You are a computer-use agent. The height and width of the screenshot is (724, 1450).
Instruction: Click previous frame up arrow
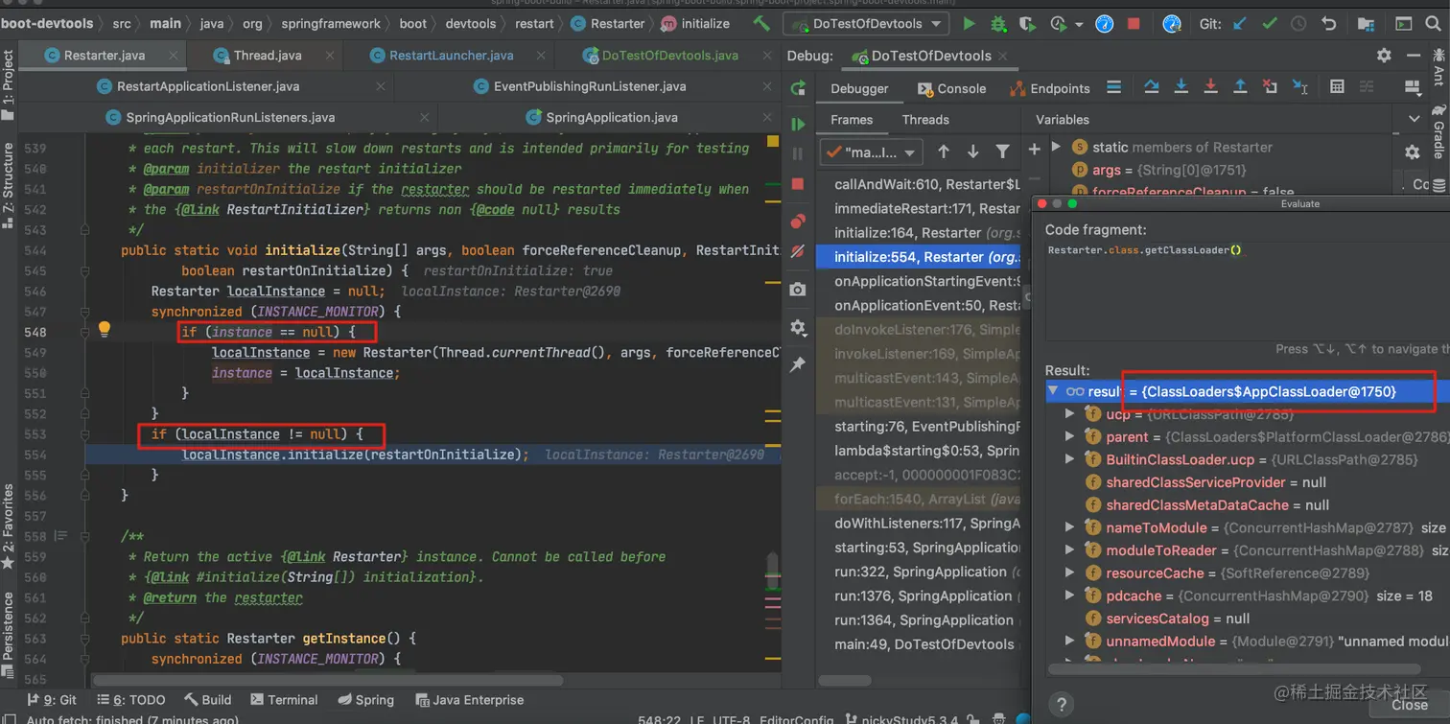tap(944, 152)
